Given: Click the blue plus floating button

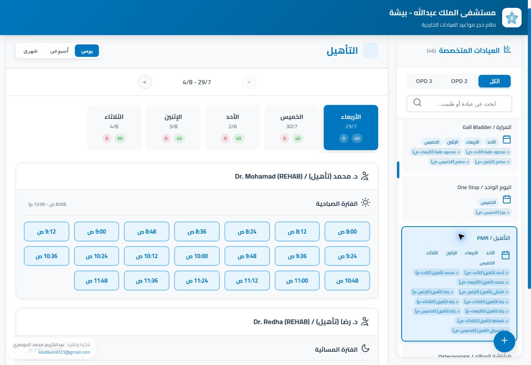Looking at the screenshot, I should [504, 340].
